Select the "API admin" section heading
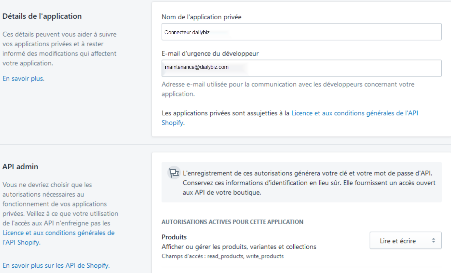451x276 pixels. pyautogui.click(x=20, y=167)
